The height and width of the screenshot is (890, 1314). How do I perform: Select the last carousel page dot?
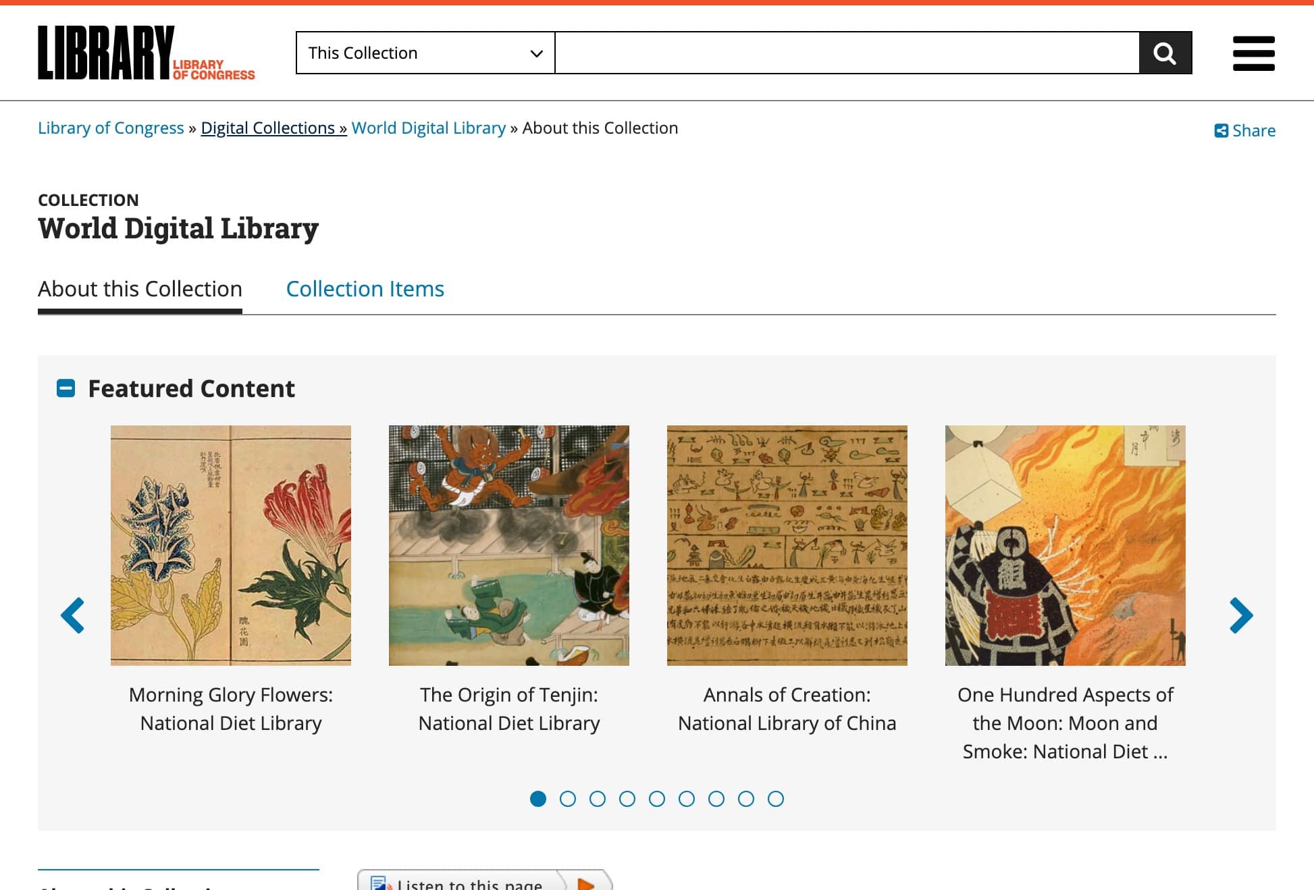pos(776,799)
